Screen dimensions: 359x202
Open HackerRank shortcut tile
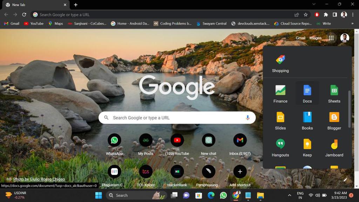[177, 176]
